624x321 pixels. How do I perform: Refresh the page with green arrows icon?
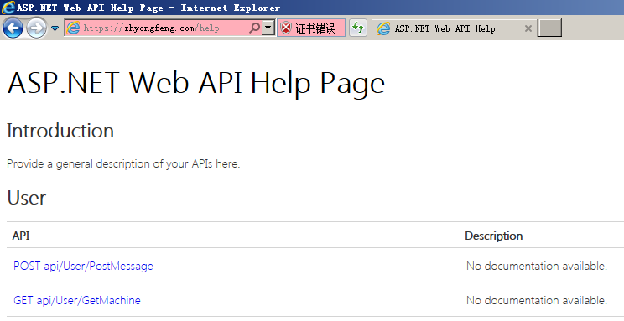(358, 28)
